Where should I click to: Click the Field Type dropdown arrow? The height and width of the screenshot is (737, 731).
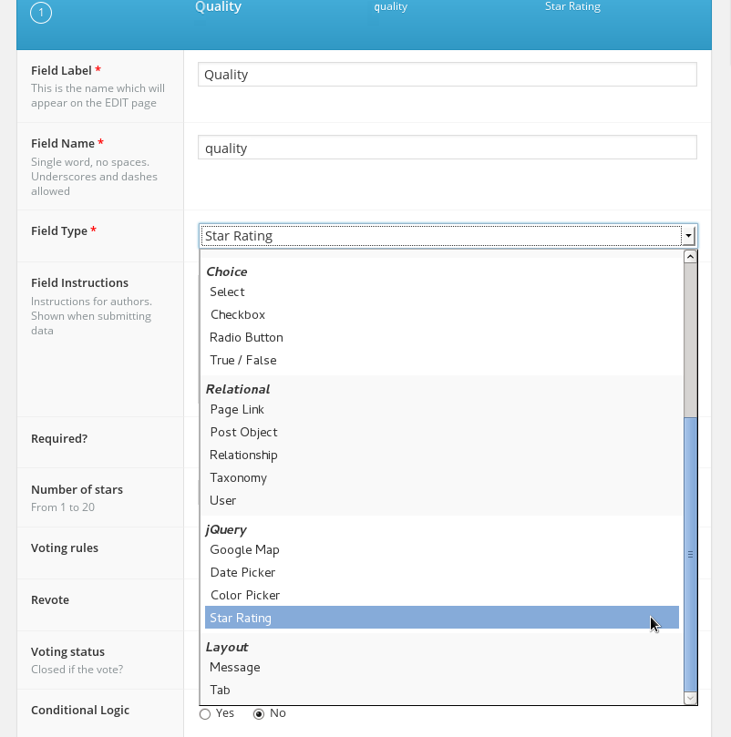[x=689, y=236]
